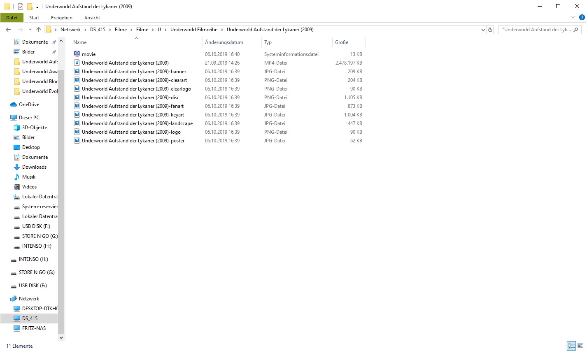Select the file ending in -logo
The width and height of the screenshot is (587, 351).
131,132
